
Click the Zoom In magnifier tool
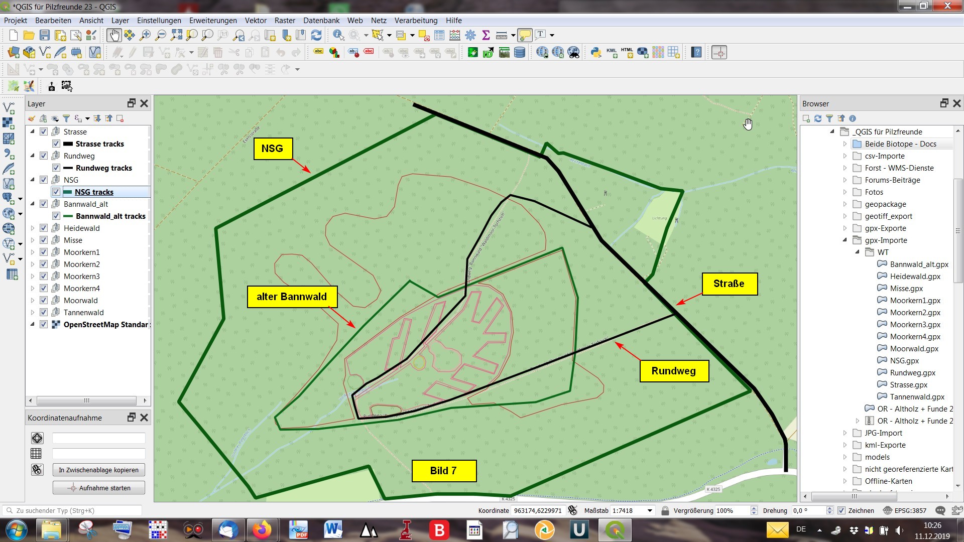(145, 35)
